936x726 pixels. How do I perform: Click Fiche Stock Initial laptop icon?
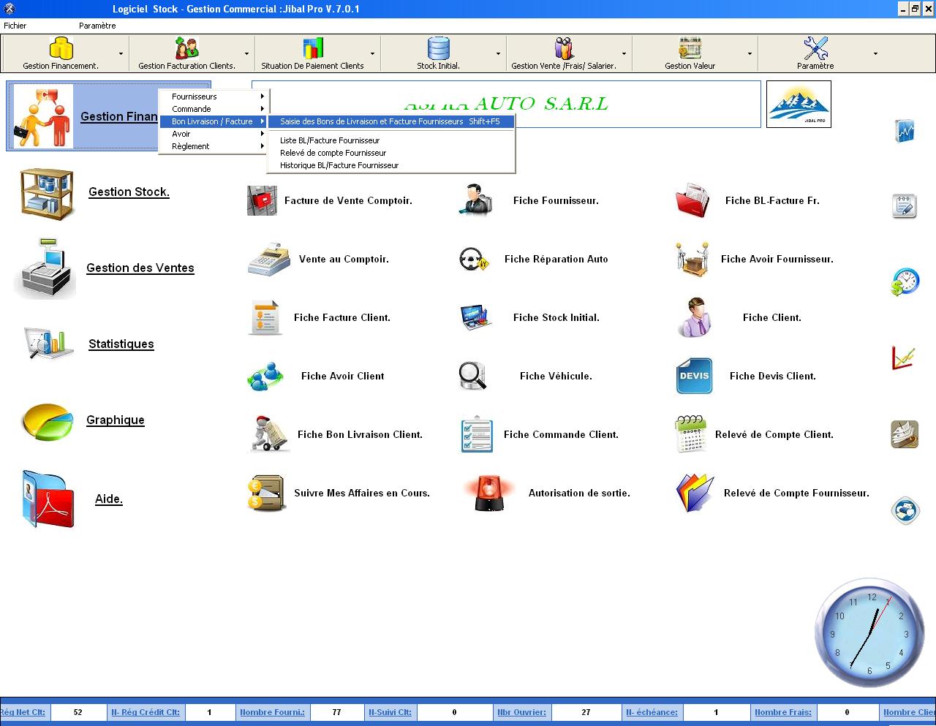[475, 317]
